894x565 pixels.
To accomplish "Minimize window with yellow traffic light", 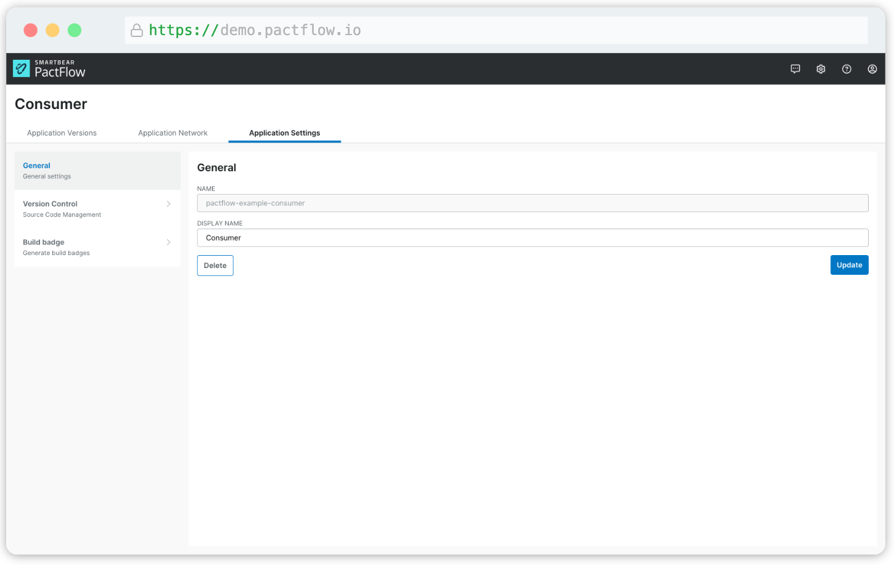I will point(52,30).
